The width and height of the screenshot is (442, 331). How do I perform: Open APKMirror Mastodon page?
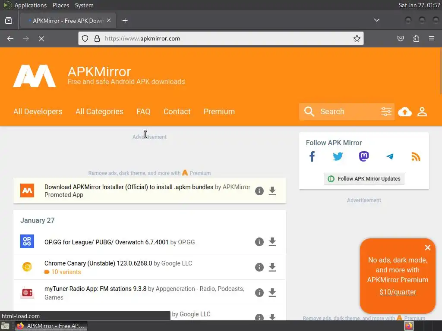pyautogui.click(x=363, y=156)
